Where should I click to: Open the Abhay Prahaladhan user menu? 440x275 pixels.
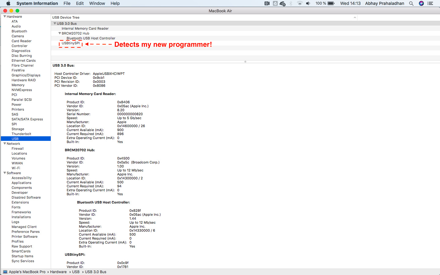[x=385, y=3]
